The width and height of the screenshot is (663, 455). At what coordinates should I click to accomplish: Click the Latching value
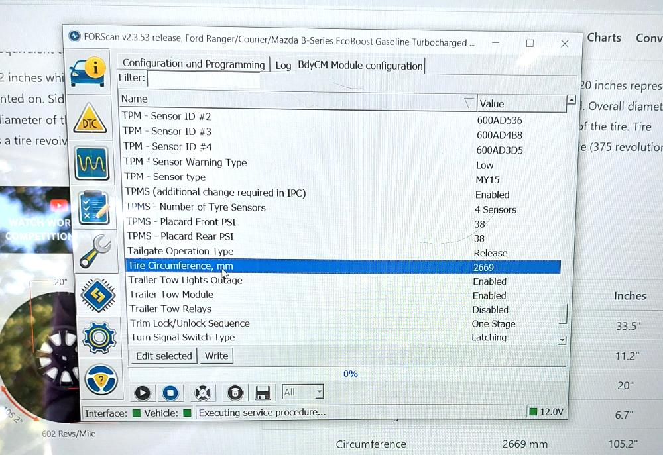(x=489, y=338)
